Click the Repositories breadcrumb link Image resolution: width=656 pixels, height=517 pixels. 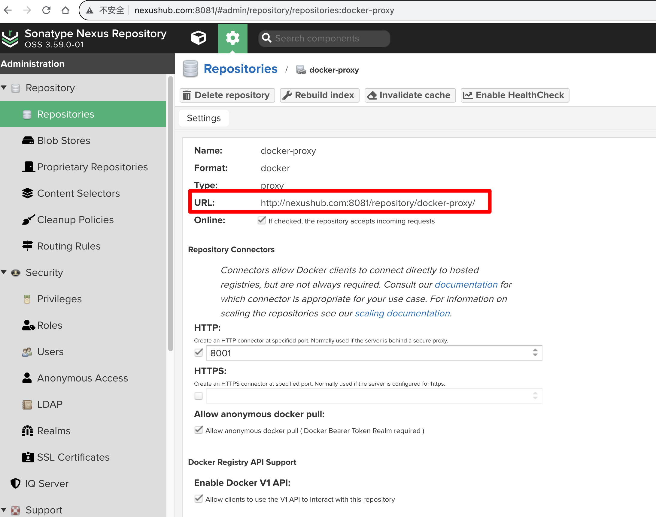tap(240, 69)
